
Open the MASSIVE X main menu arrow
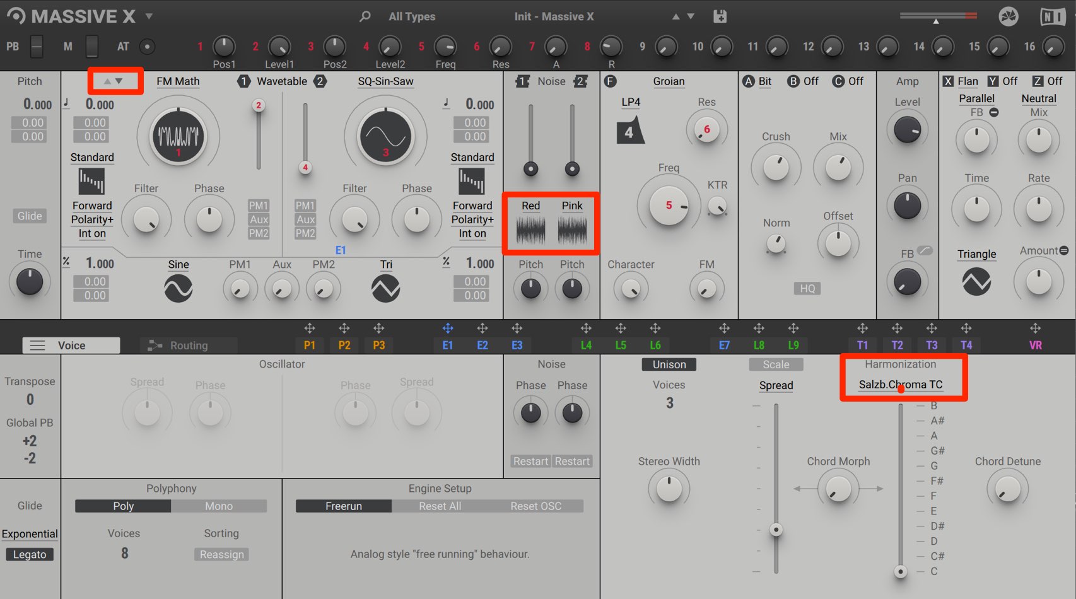[149, 16]
